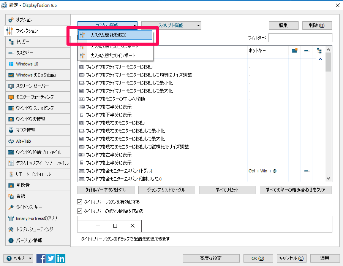Image resolution: width=343 pixels, height=266 pixels.
Task: Click the 削除 (D) button
Action: click(317, 25)
